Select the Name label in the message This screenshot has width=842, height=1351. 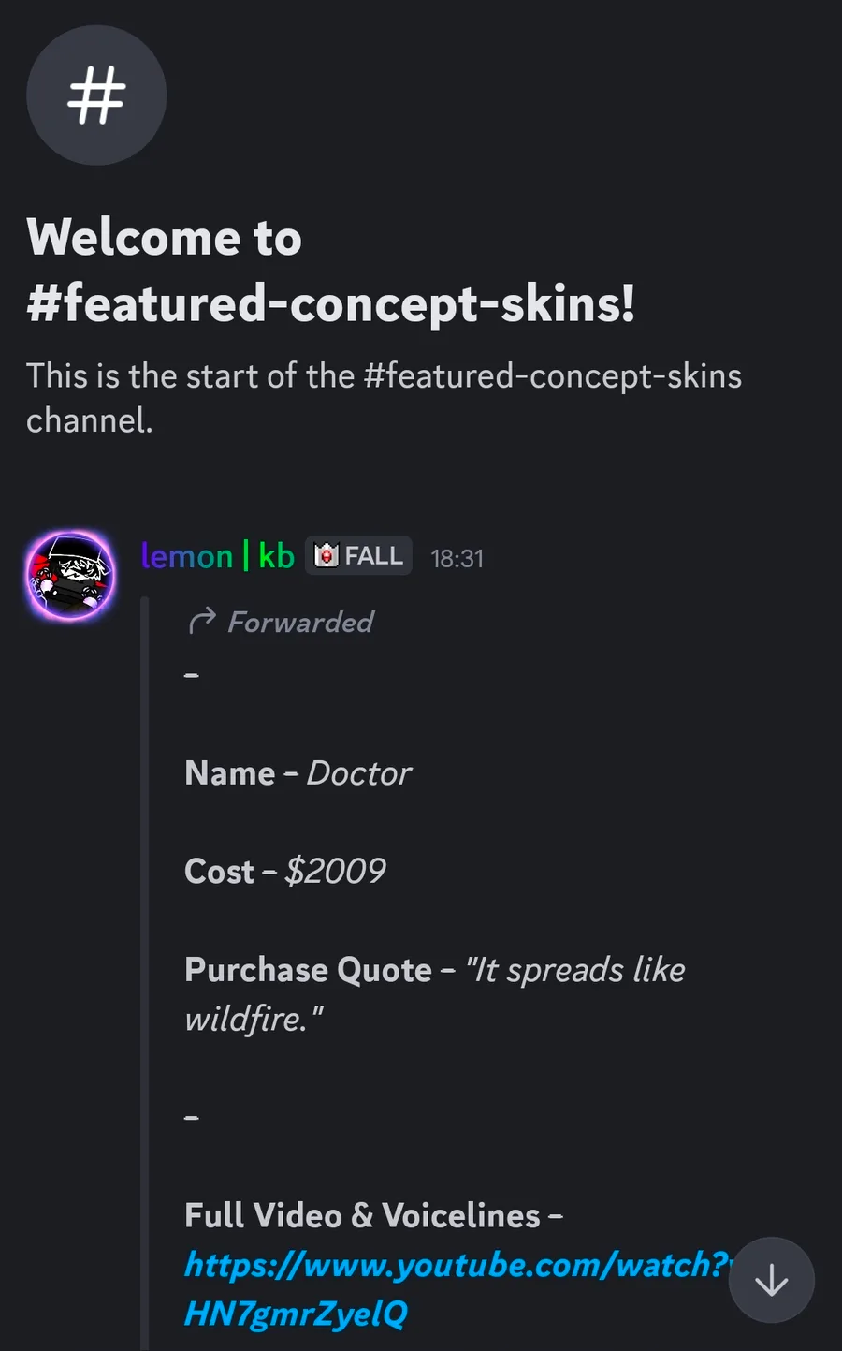230,773
